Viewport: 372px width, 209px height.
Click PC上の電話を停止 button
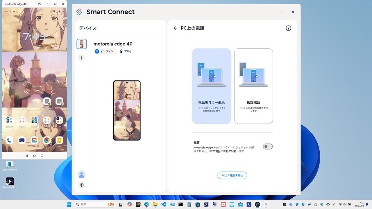tap(232, 175)
